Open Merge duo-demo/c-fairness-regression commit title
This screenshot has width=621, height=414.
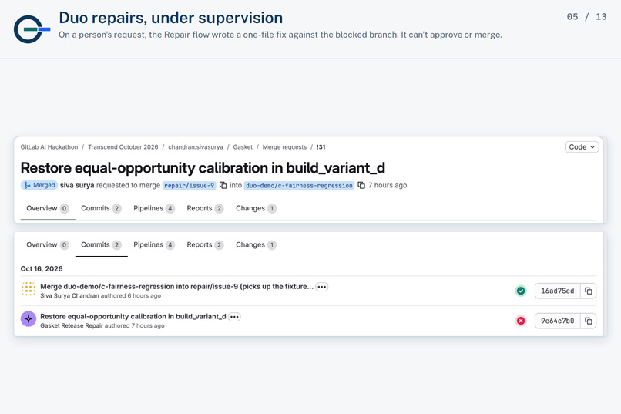point(176,287)
